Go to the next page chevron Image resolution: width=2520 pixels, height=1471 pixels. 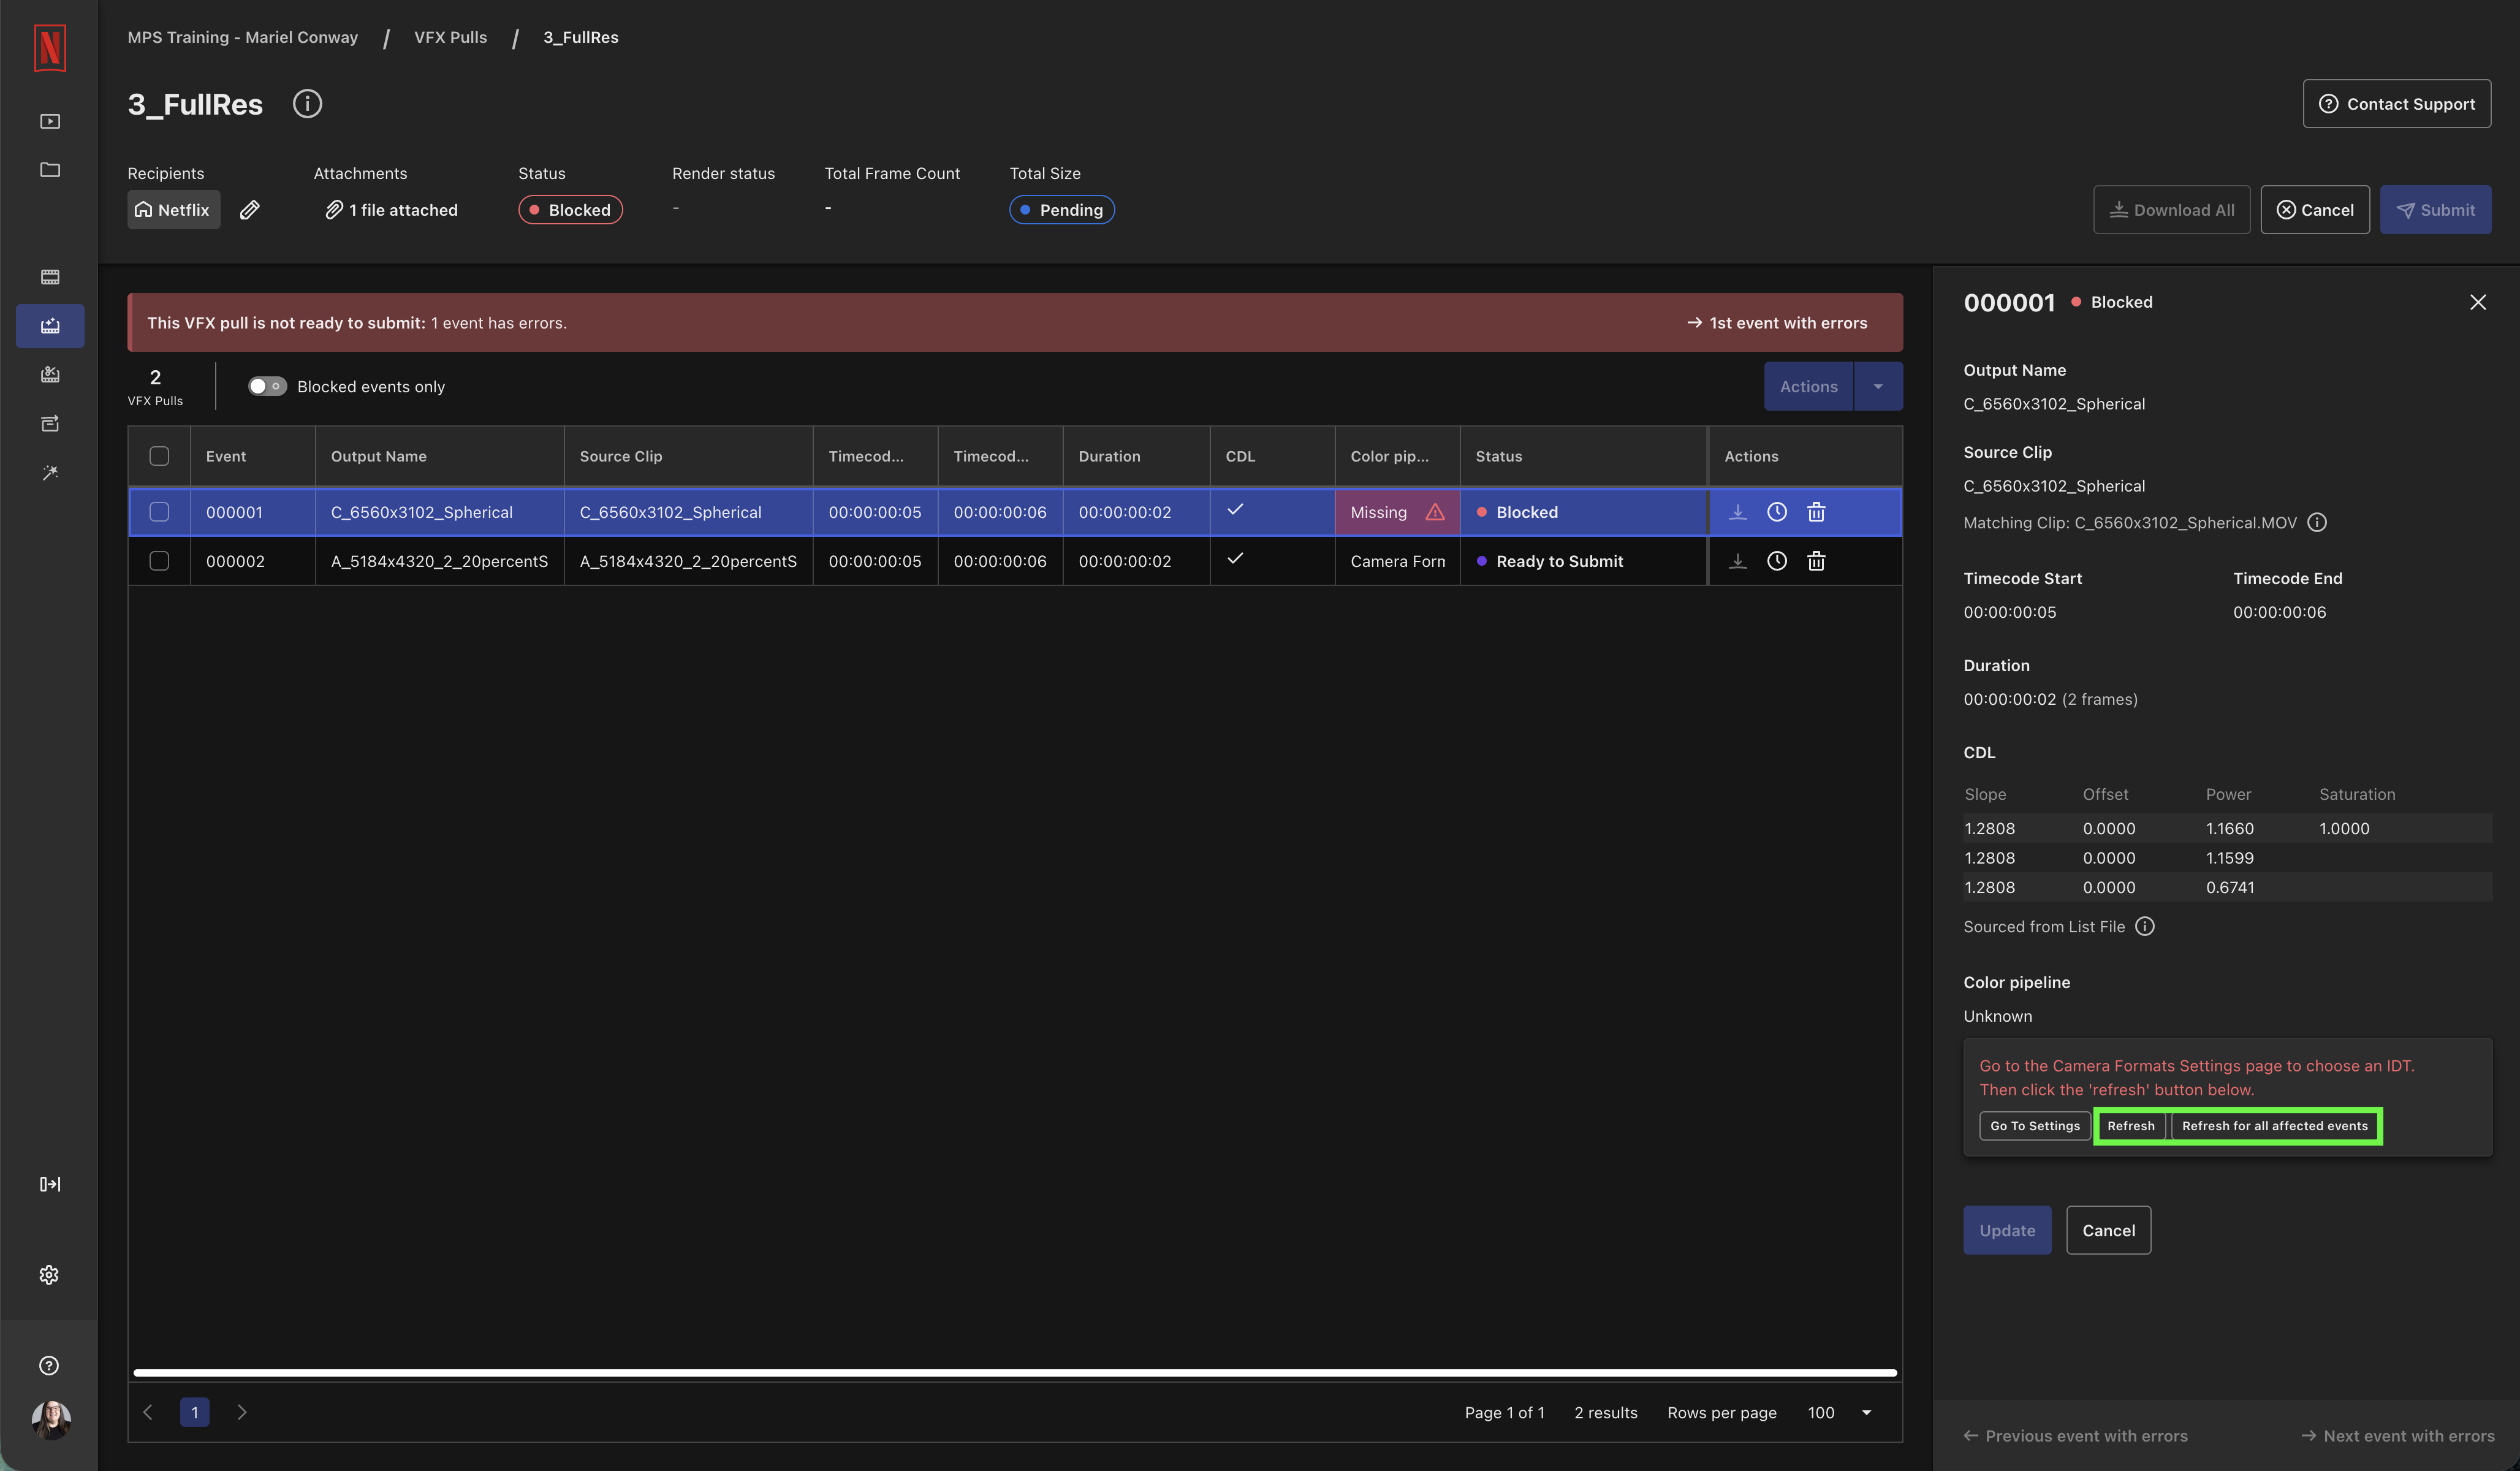coord(241,1412)
